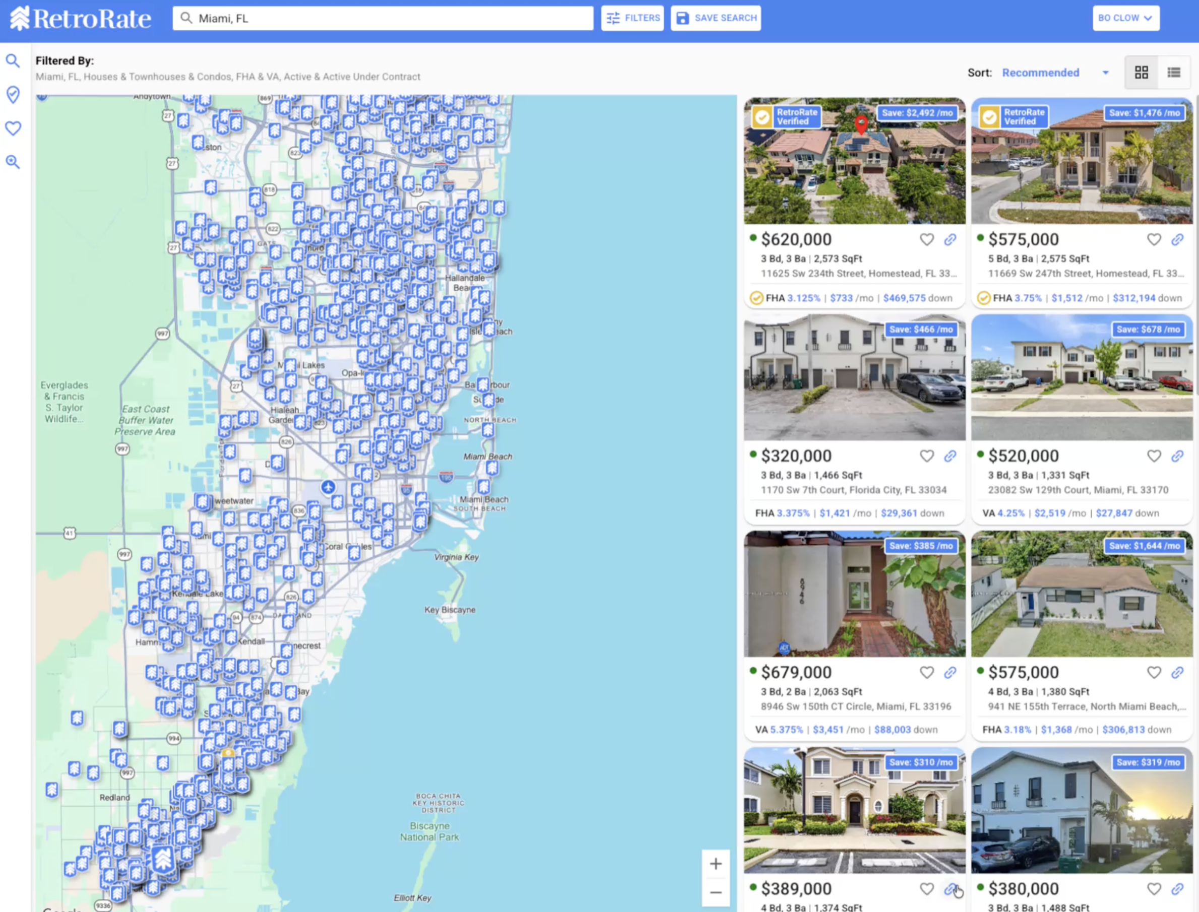Screen dimensions: 1199x912
Task: Click the 23082 Sw 129th Court address
Action: pyautogui.click(x=1078, y=490)
